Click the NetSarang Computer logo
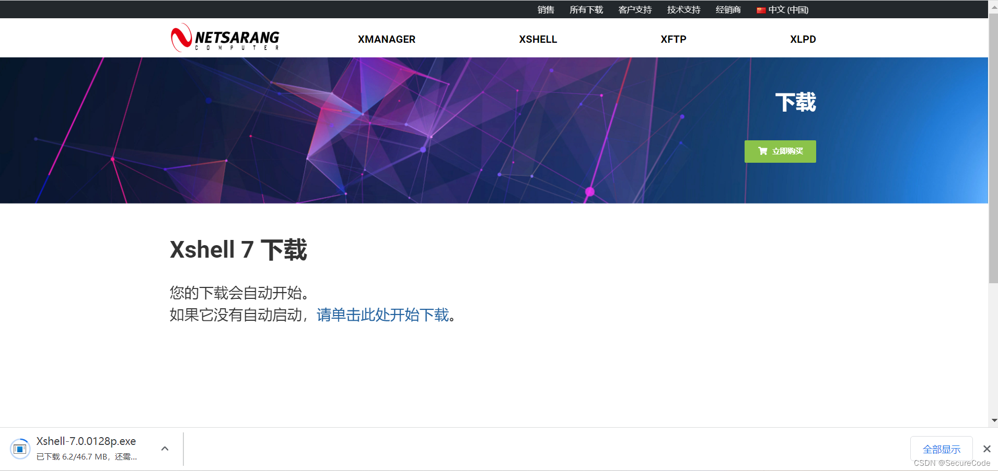This screenshot has width=998, height=471. (x=225, y=38)
